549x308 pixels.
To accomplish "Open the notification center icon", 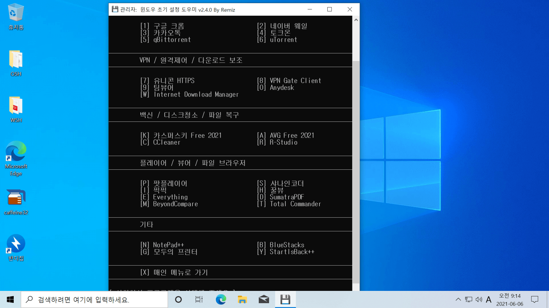I will pos(535,299).
